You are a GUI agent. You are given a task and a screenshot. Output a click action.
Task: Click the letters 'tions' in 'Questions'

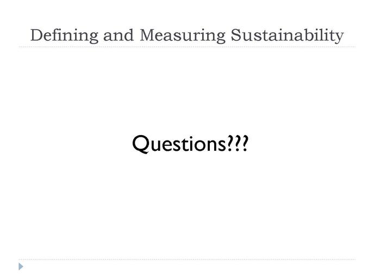pyautogui.click(x=204, y=144)
